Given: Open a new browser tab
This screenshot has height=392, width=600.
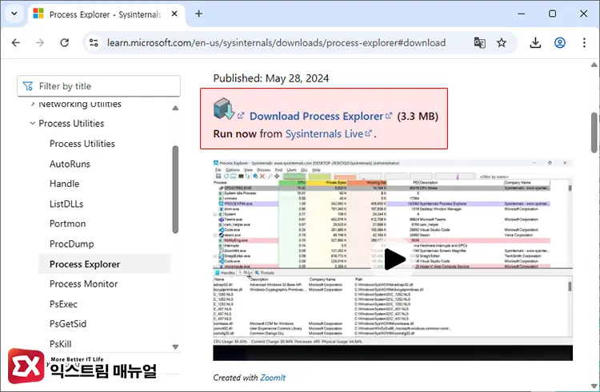Looking at the screenshot, I should click(x=198, y=14).
